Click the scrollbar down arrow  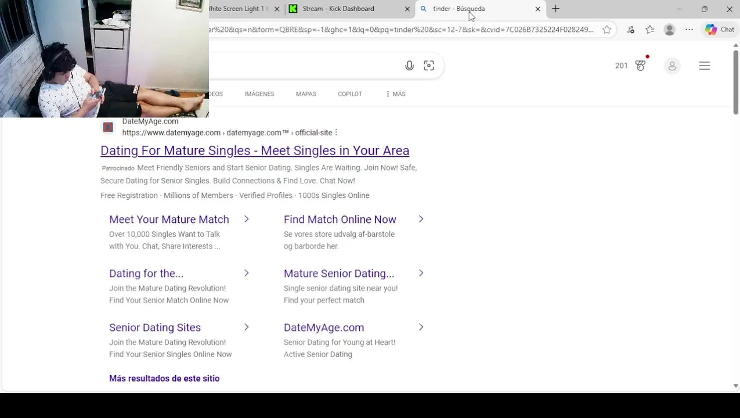(735, 385)
